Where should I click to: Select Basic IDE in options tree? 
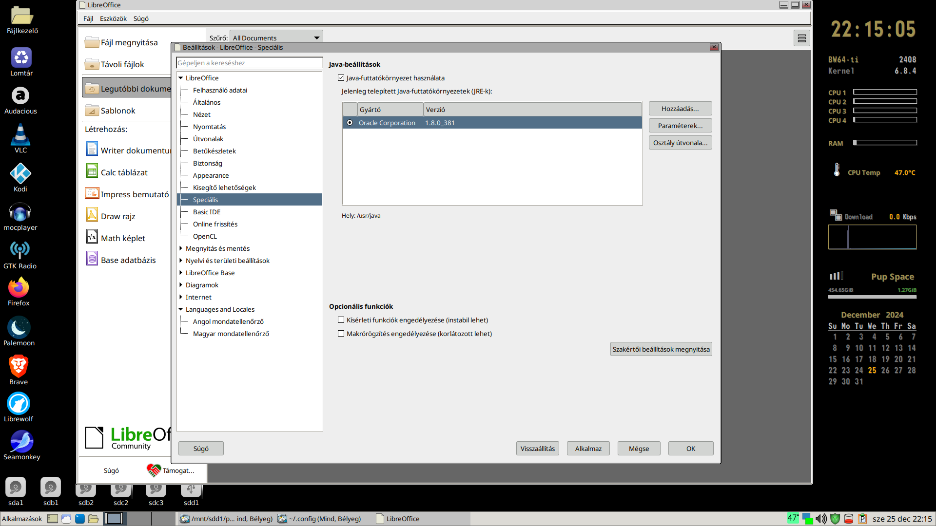[x=207, y=212]
